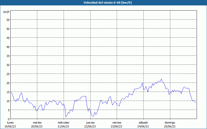Screen dimensions: 207x129
Task: Select the 'jueves' day label
Action: click(x=90, y=123)
